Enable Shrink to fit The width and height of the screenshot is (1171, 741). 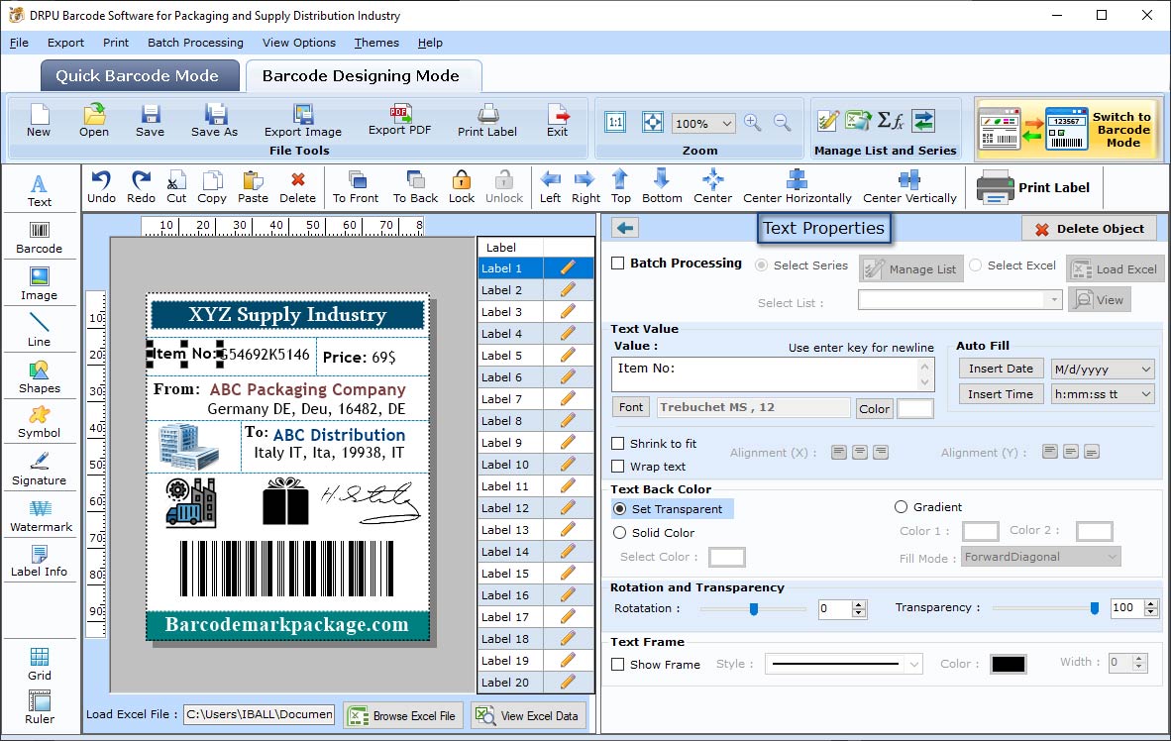click(x=617, y=444)
